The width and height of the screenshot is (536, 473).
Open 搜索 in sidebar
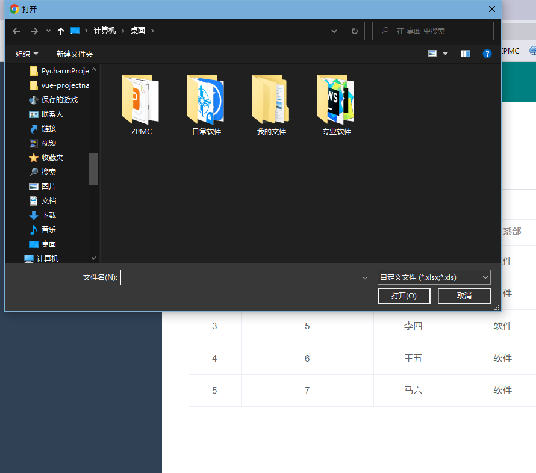point(43,172)
